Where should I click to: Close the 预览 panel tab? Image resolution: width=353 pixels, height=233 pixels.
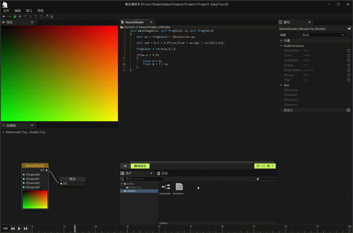tap(32, 22)
